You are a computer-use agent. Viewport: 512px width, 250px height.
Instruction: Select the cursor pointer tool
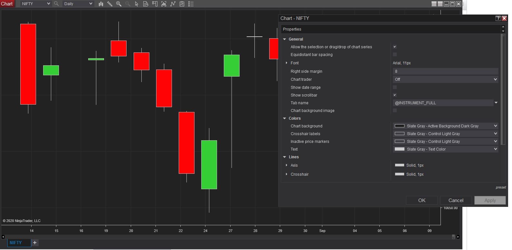coord(137,4)
